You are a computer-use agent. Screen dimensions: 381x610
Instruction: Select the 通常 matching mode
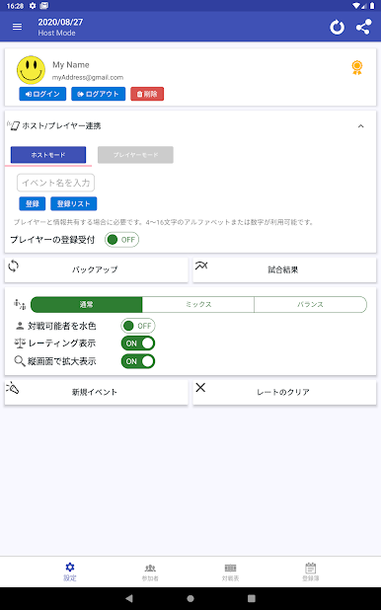[x=87, y=305]
